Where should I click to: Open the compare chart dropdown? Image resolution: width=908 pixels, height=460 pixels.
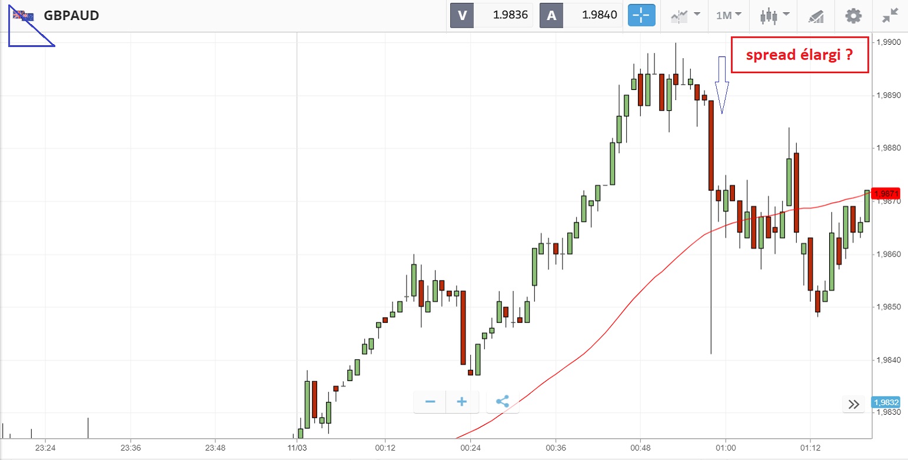click(686, 16)
